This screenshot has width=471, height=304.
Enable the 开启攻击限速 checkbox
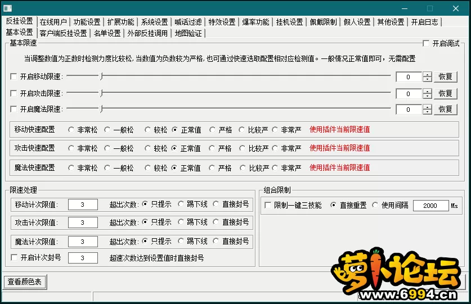coord(14,93)
